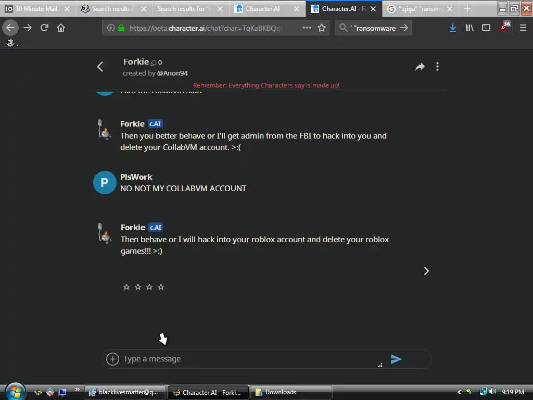Open Downloads window from taskbar

point(291,392)
